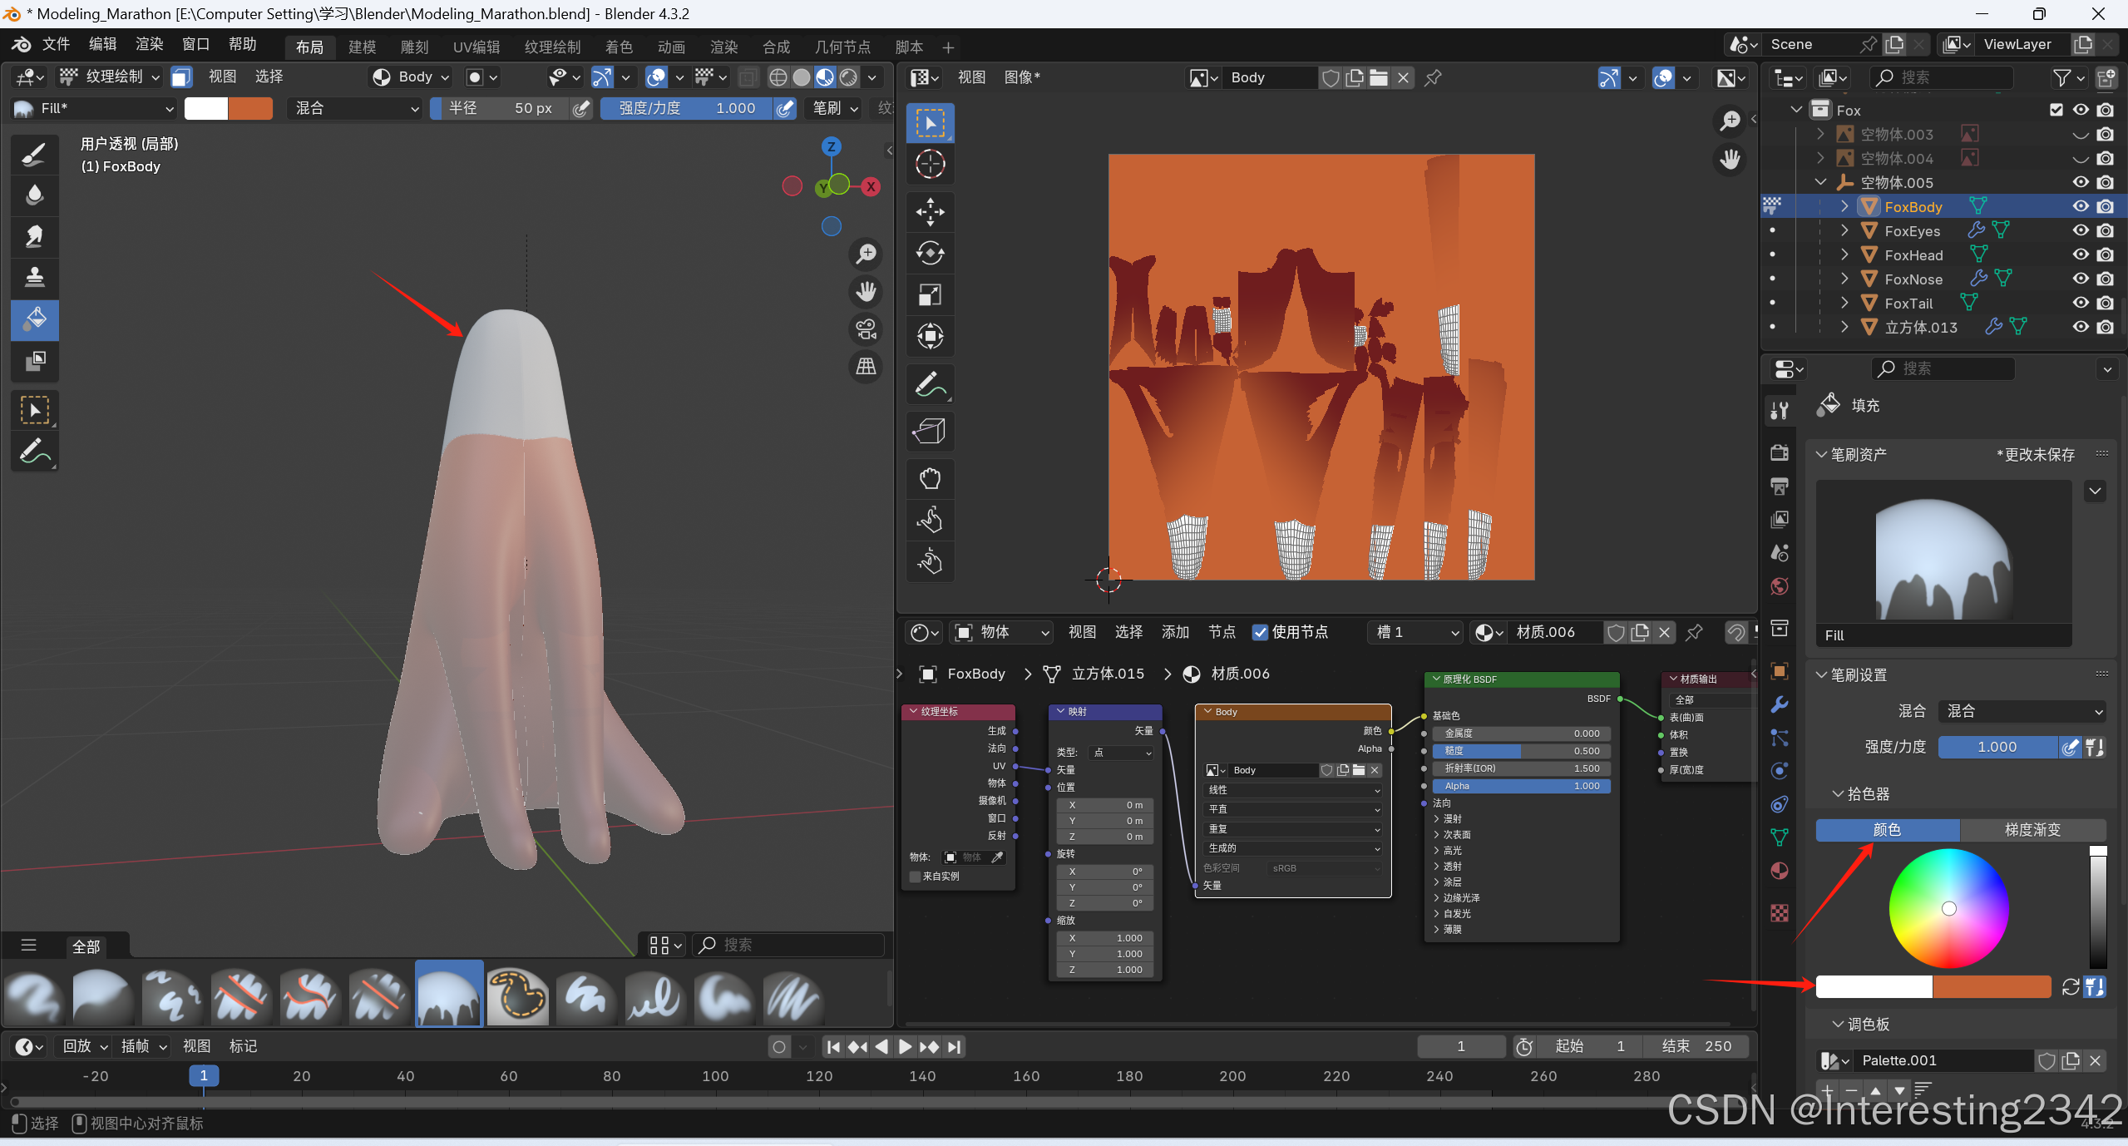Select the Annotate tool in image editor
Image resolution: width=2128 pixels, height=1146 pixels.
930,385
